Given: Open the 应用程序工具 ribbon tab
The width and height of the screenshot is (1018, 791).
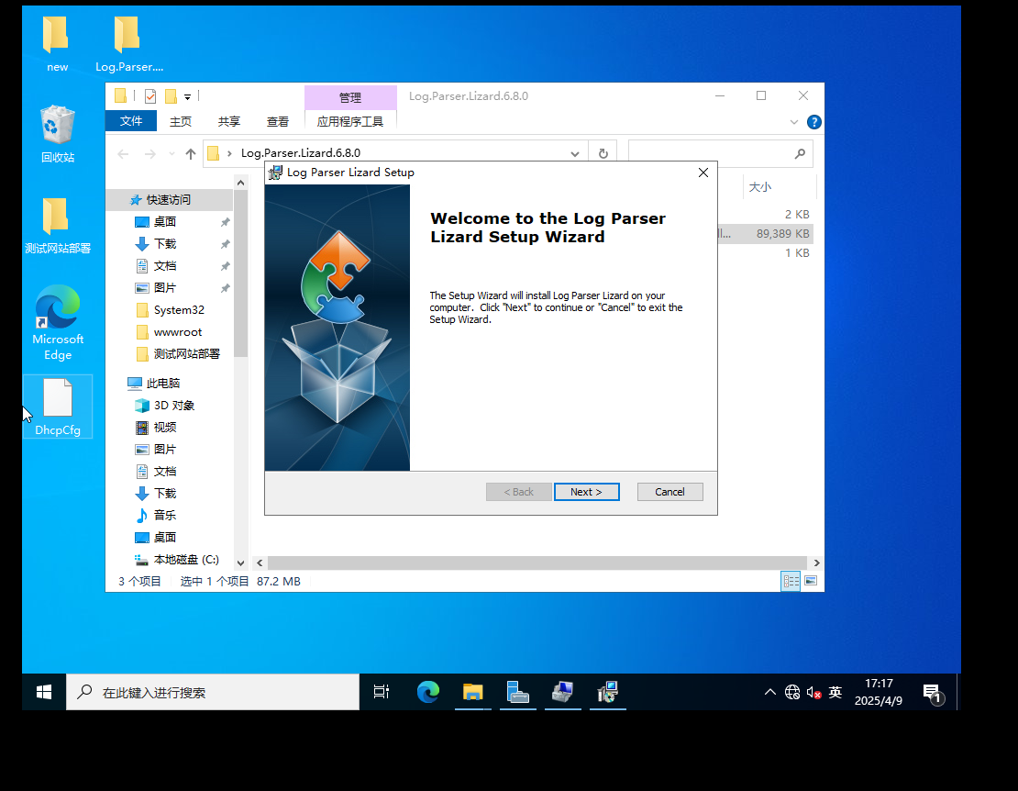Looking at the screenshot, I should pyautogui.click(x=350, y=121).
